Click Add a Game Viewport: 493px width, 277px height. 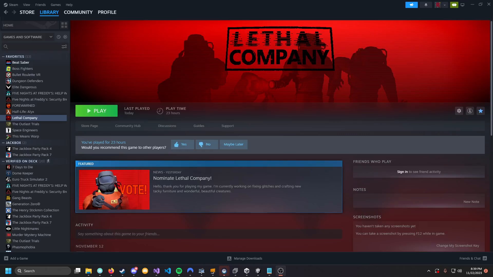tap(16, 258)
